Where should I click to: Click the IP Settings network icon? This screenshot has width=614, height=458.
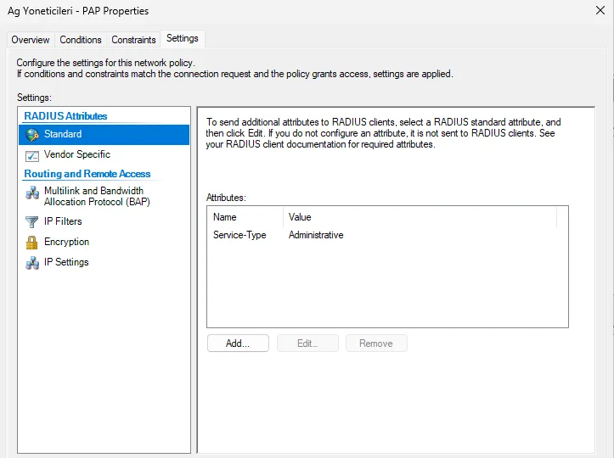pos(32,263)
